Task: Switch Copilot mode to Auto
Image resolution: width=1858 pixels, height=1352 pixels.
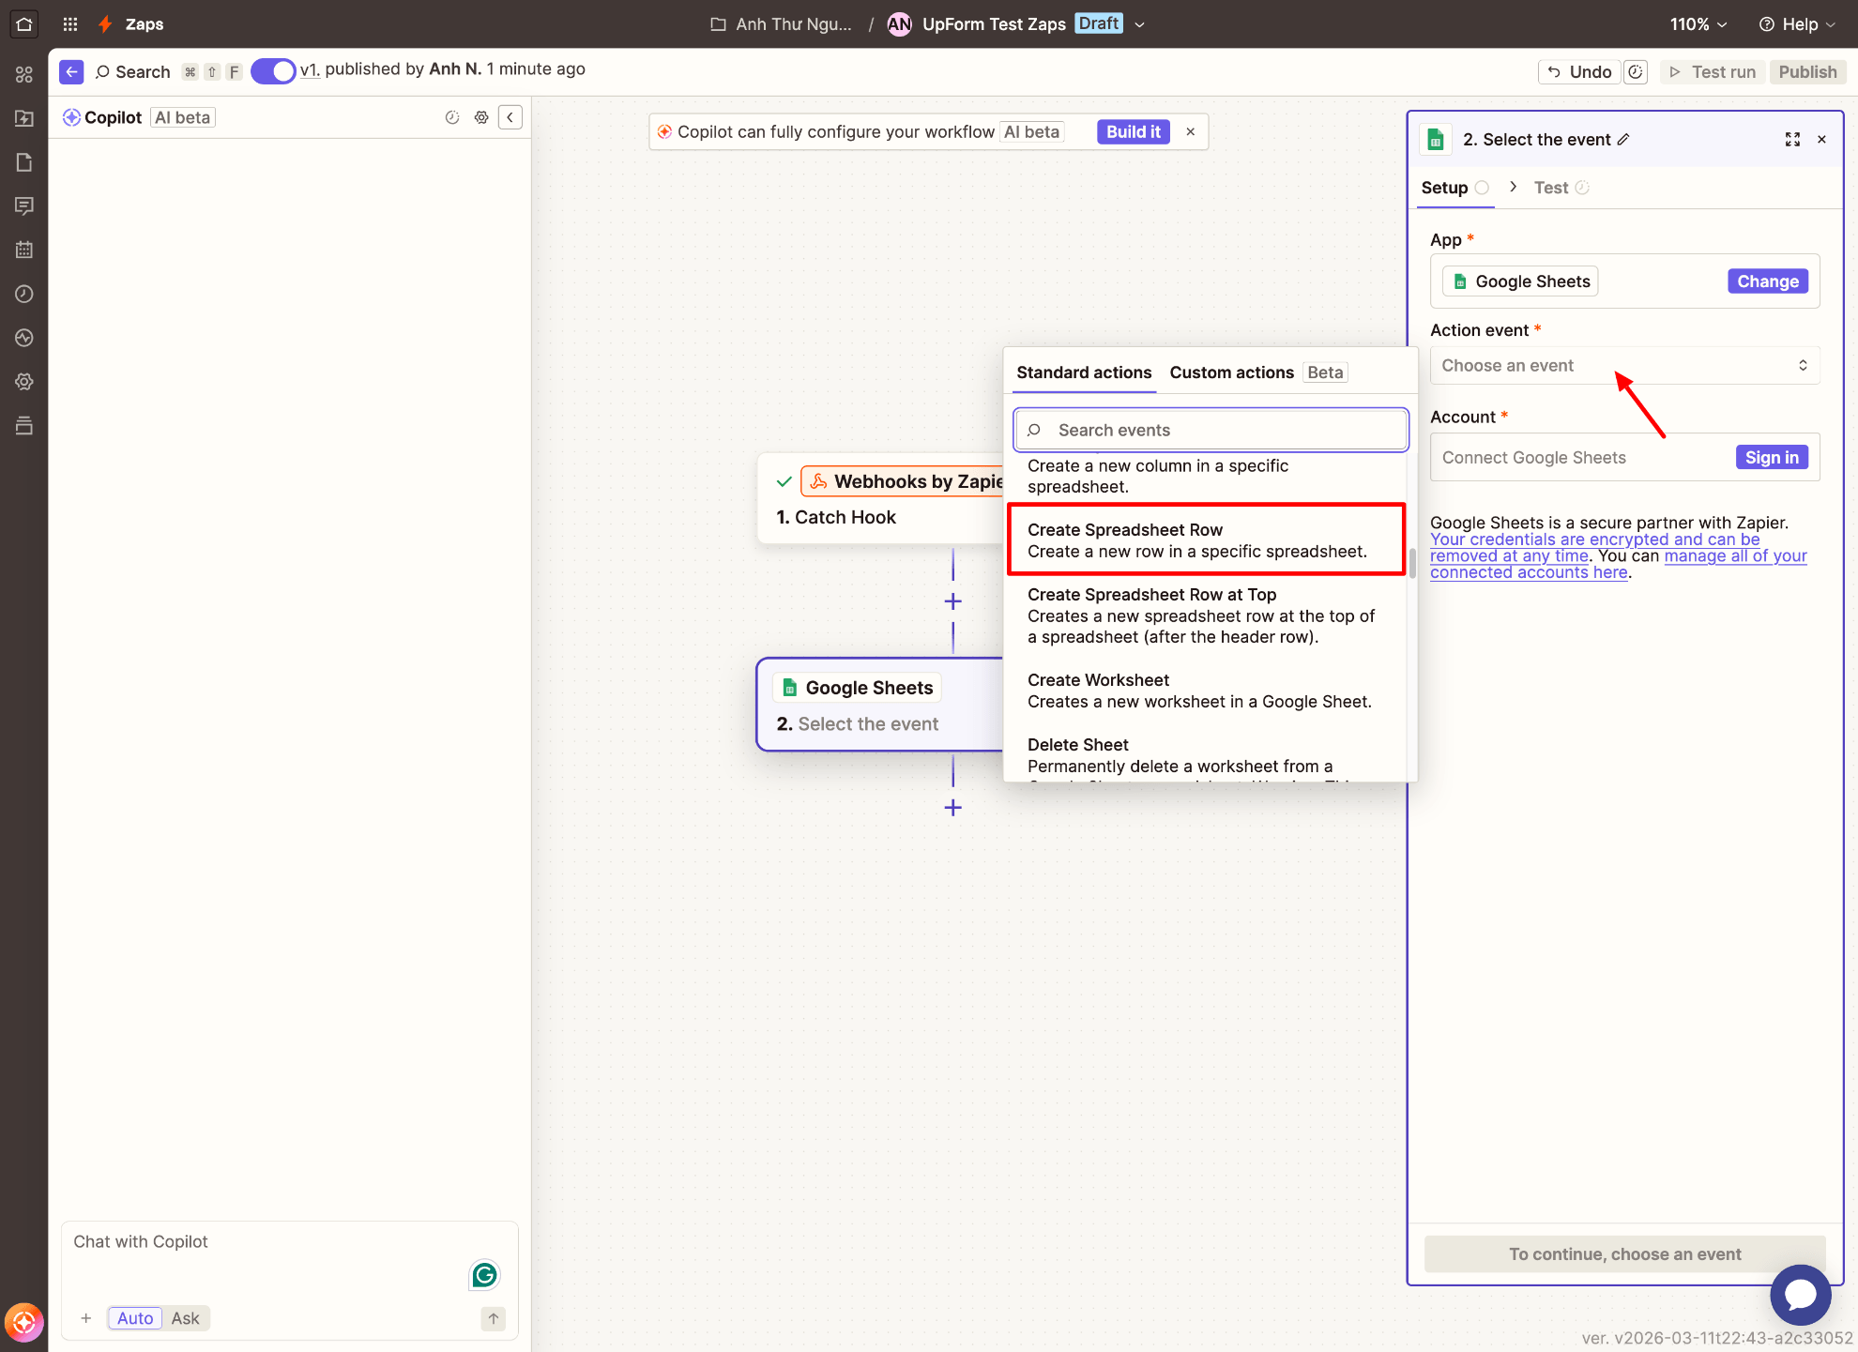Action: click(134, 1318)
